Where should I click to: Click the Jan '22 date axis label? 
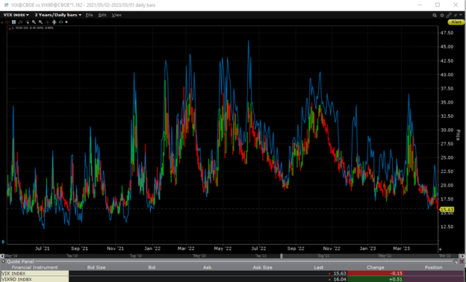click(152, 248)
